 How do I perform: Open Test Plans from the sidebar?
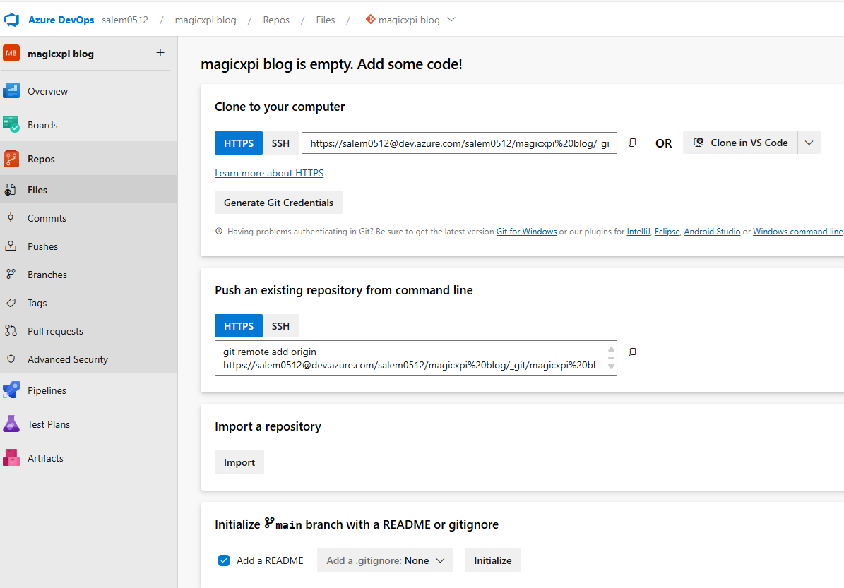tap(50, 424)
